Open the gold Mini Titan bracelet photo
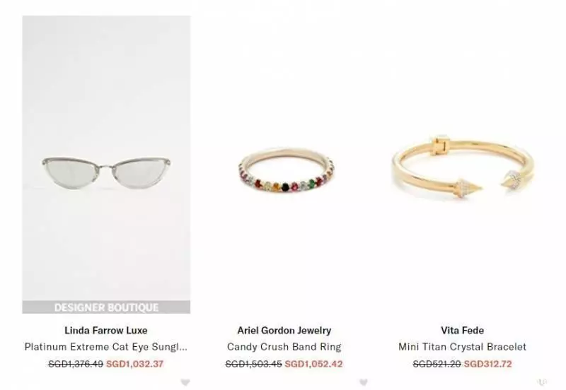 click(463, 166)
